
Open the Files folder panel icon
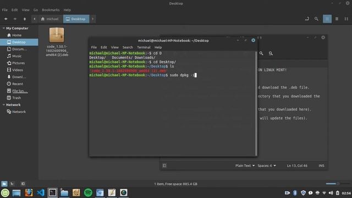(x=64, y=193)
